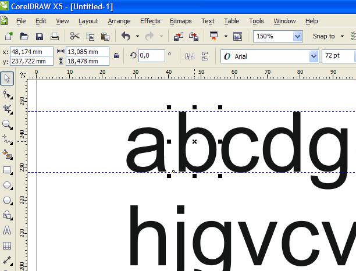Select the Rectangle tool
356x271 pixels.
pos(7,170)
